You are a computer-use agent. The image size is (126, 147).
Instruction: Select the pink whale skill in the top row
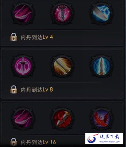click(23, 14)
